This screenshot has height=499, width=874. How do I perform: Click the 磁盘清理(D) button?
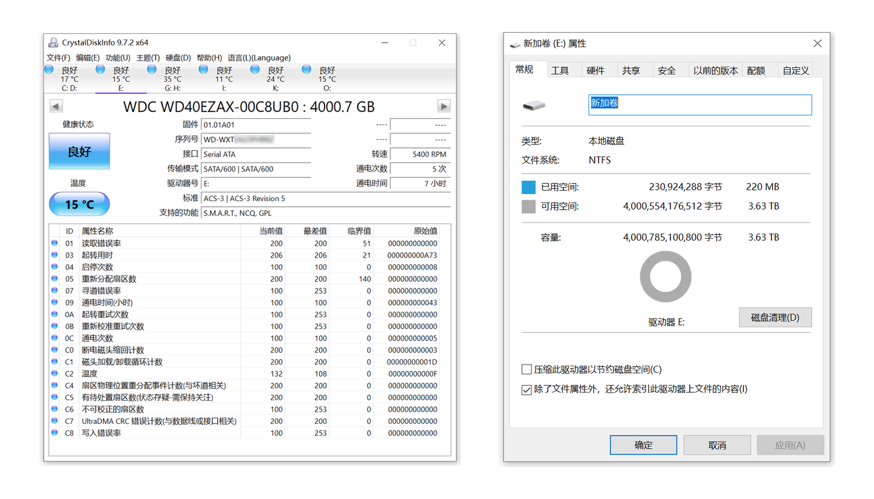pyautogui.click(x=775, y=317)
